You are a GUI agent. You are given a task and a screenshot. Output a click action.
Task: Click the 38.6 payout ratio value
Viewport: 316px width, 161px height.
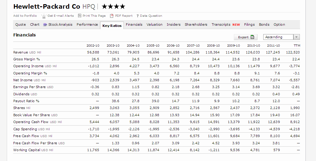tap(115, 101)
